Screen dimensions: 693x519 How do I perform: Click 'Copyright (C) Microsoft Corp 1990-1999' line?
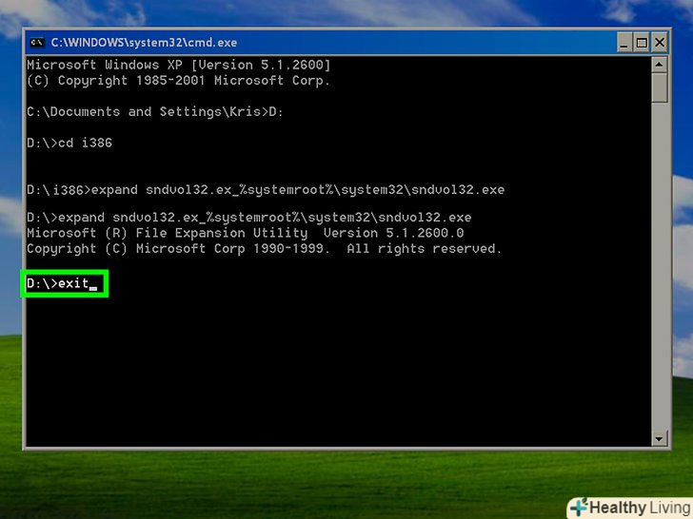264,249
